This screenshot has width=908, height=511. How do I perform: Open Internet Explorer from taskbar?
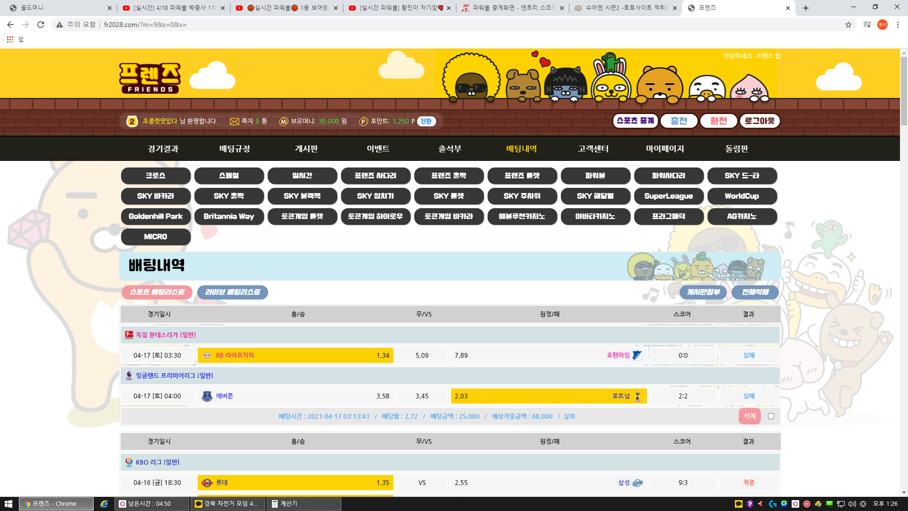pos(104,504)
